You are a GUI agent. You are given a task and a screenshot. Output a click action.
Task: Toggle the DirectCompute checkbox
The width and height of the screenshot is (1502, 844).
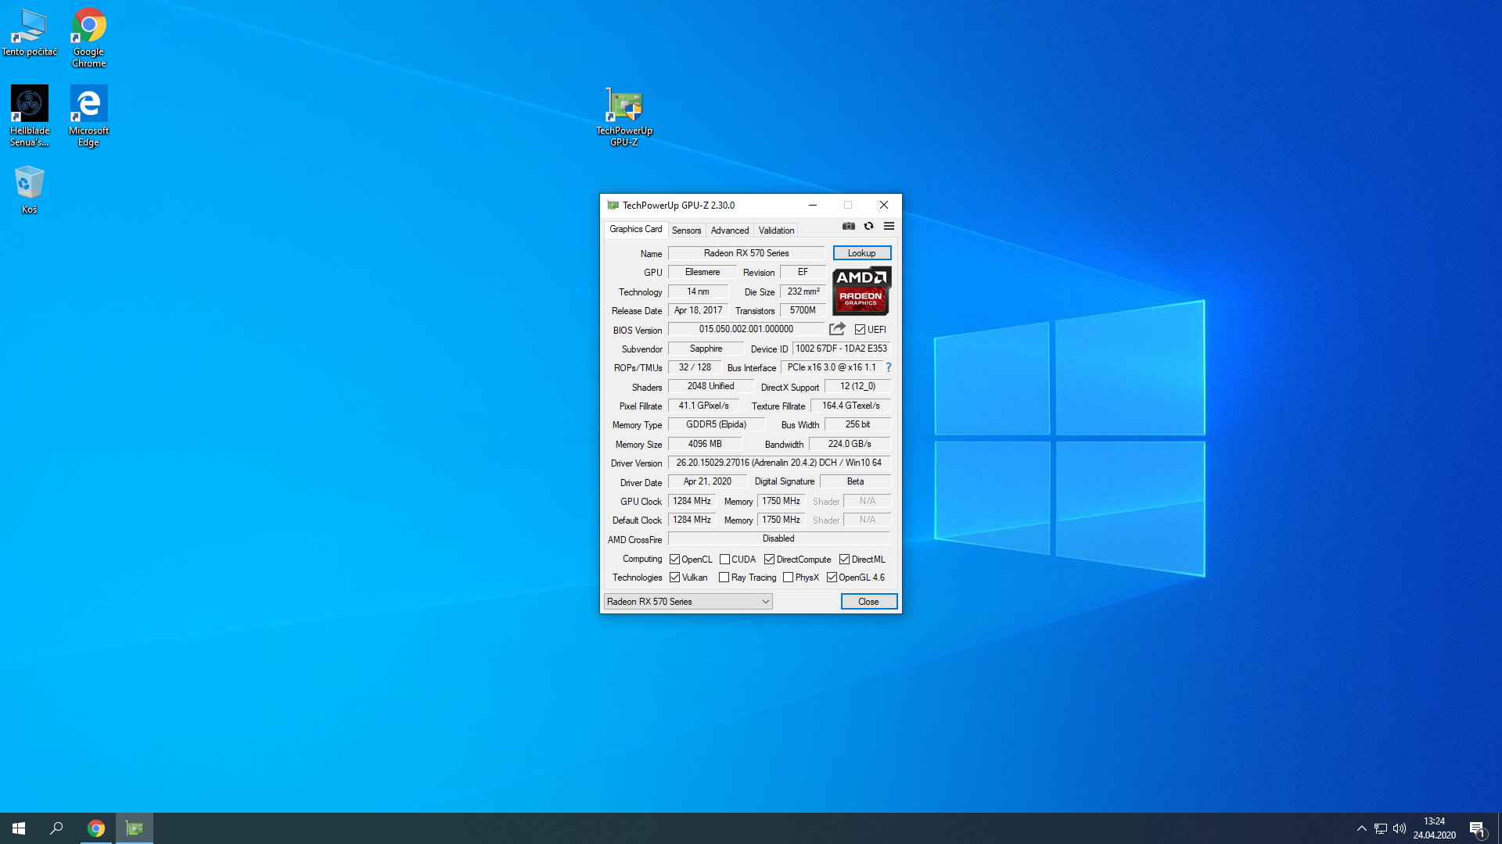pos(770,560)
